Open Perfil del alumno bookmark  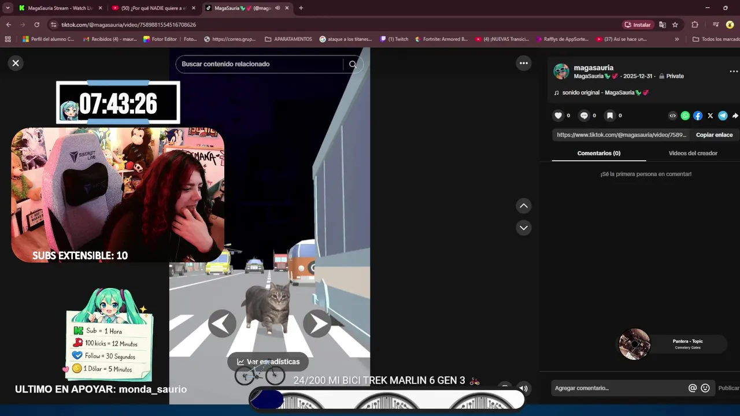pos(49,39)
